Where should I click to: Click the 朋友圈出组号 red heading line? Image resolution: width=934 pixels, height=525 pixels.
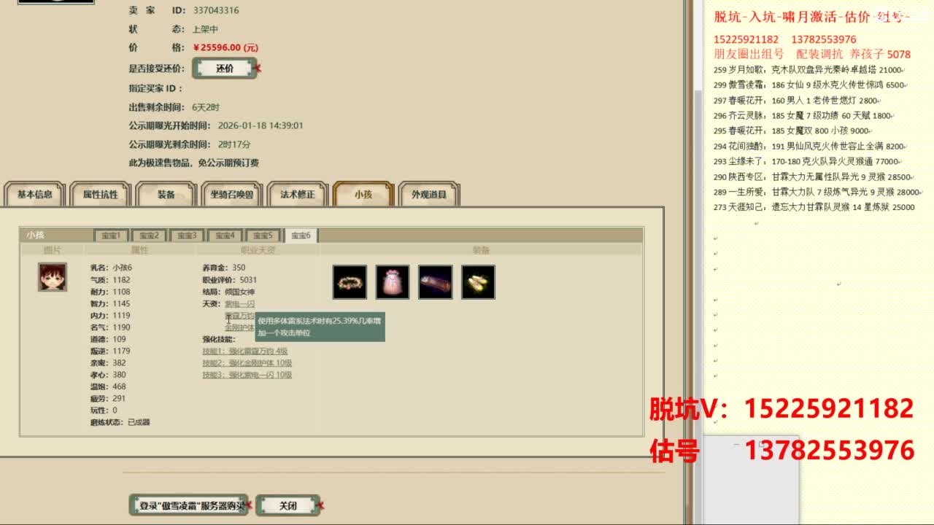812,54
